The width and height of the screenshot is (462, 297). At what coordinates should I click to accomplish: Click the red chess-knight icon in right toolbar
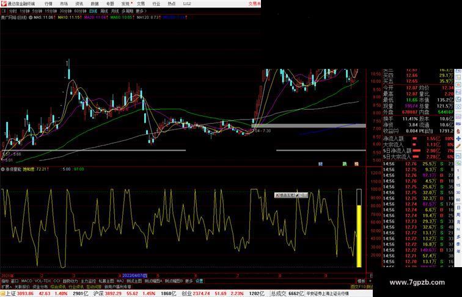coord(458,132)
